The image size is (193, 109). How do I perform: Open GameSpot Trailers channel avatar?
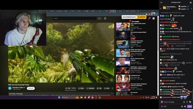10,88
